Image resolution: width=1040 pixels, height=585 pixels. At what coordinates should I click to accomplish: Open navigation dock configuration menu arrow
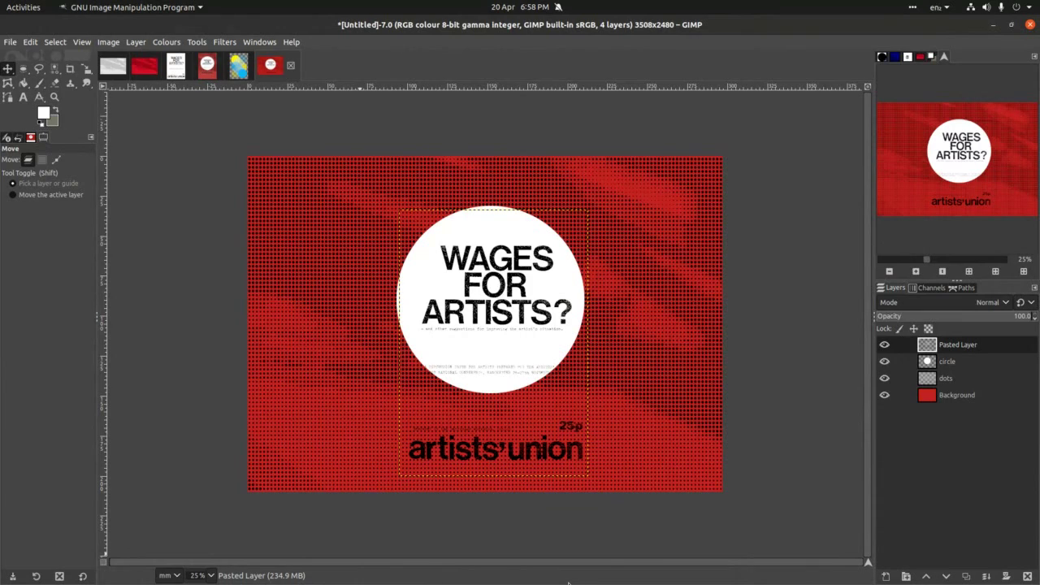[1034, 56]
